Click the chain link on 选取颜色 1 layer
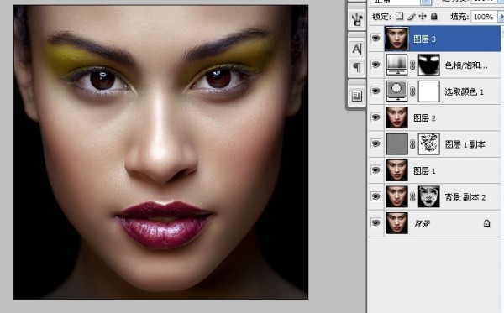 (x=412, y=91)
